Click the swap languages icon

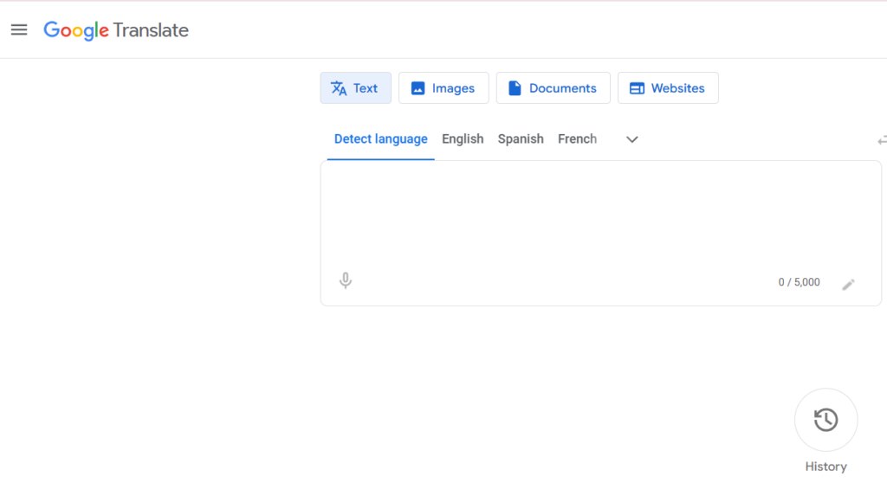[882, 140]
